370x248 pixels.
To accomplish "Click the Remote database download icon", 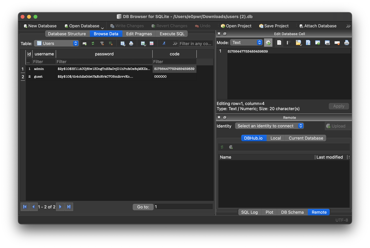I will 231,147.
